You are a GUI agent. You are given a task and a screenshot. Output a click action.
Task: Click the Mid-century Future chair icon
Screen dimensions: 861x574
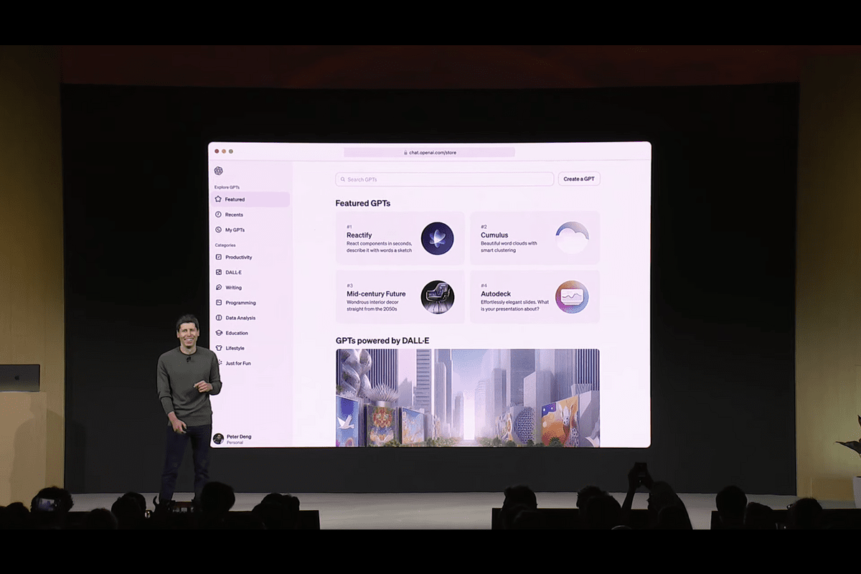pos(437,297)
